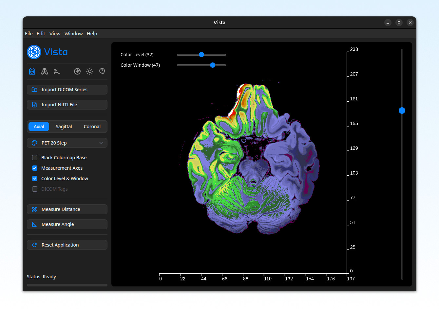
Task: Open the PET 20 Step colormap dropdown
Action: click(67, 143)
